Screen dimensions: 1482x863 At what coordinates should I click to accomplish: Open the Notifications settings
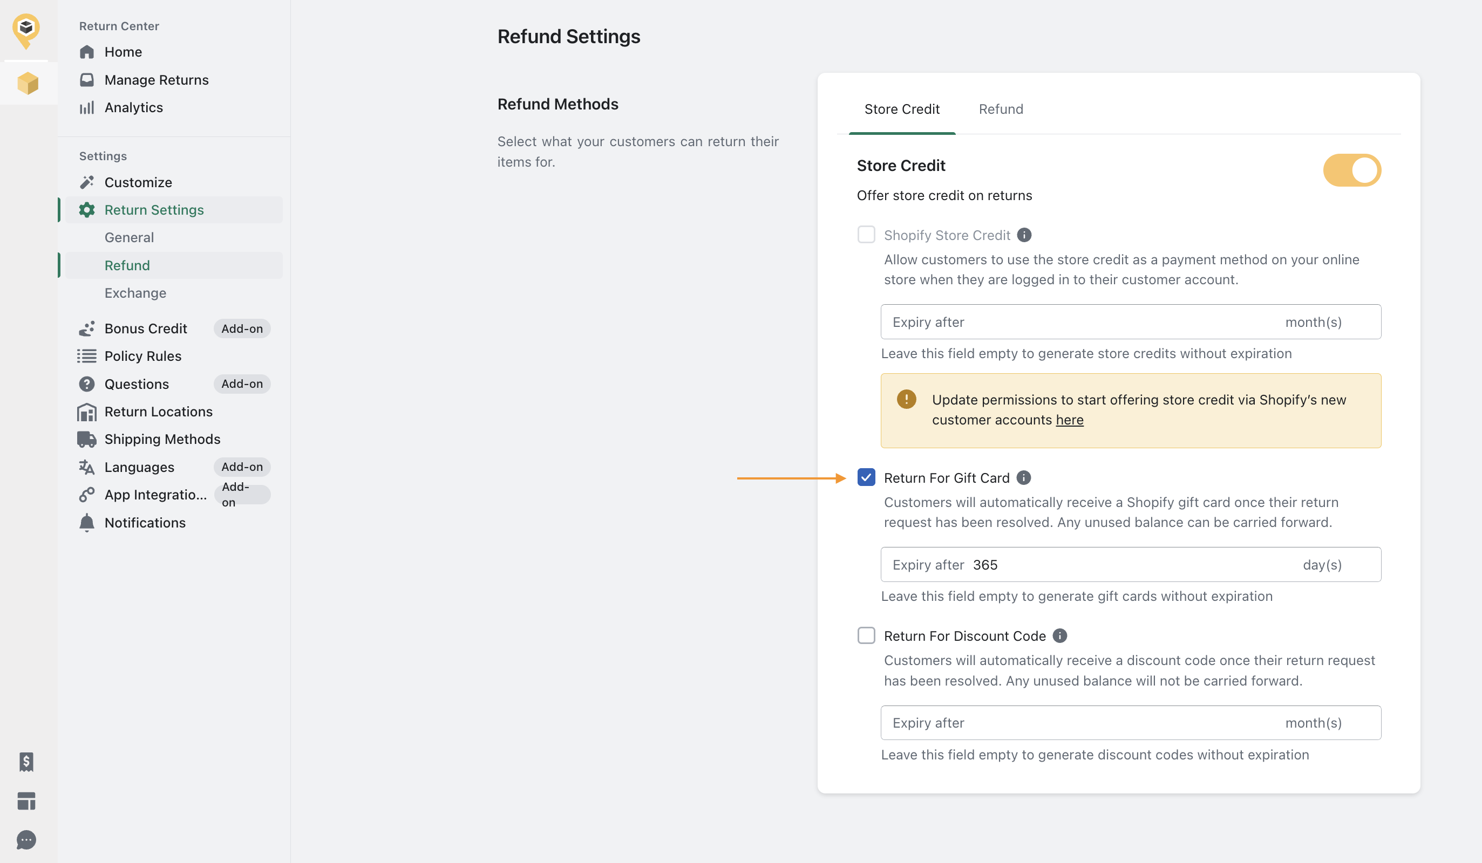pyautogui.click(x=145, y=523)
